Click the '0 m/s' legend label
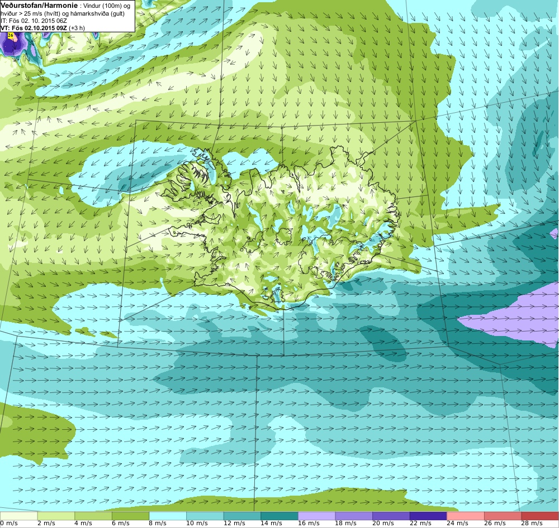This screenshot has width=559, height=528. [x=9, y=524]
